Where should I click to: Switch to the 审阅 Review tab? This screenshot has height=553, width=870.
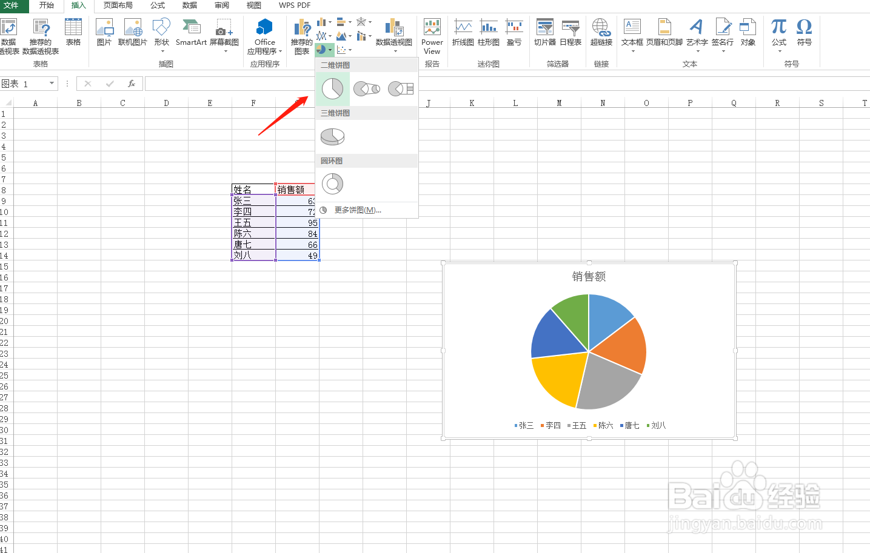click(222, 5)
